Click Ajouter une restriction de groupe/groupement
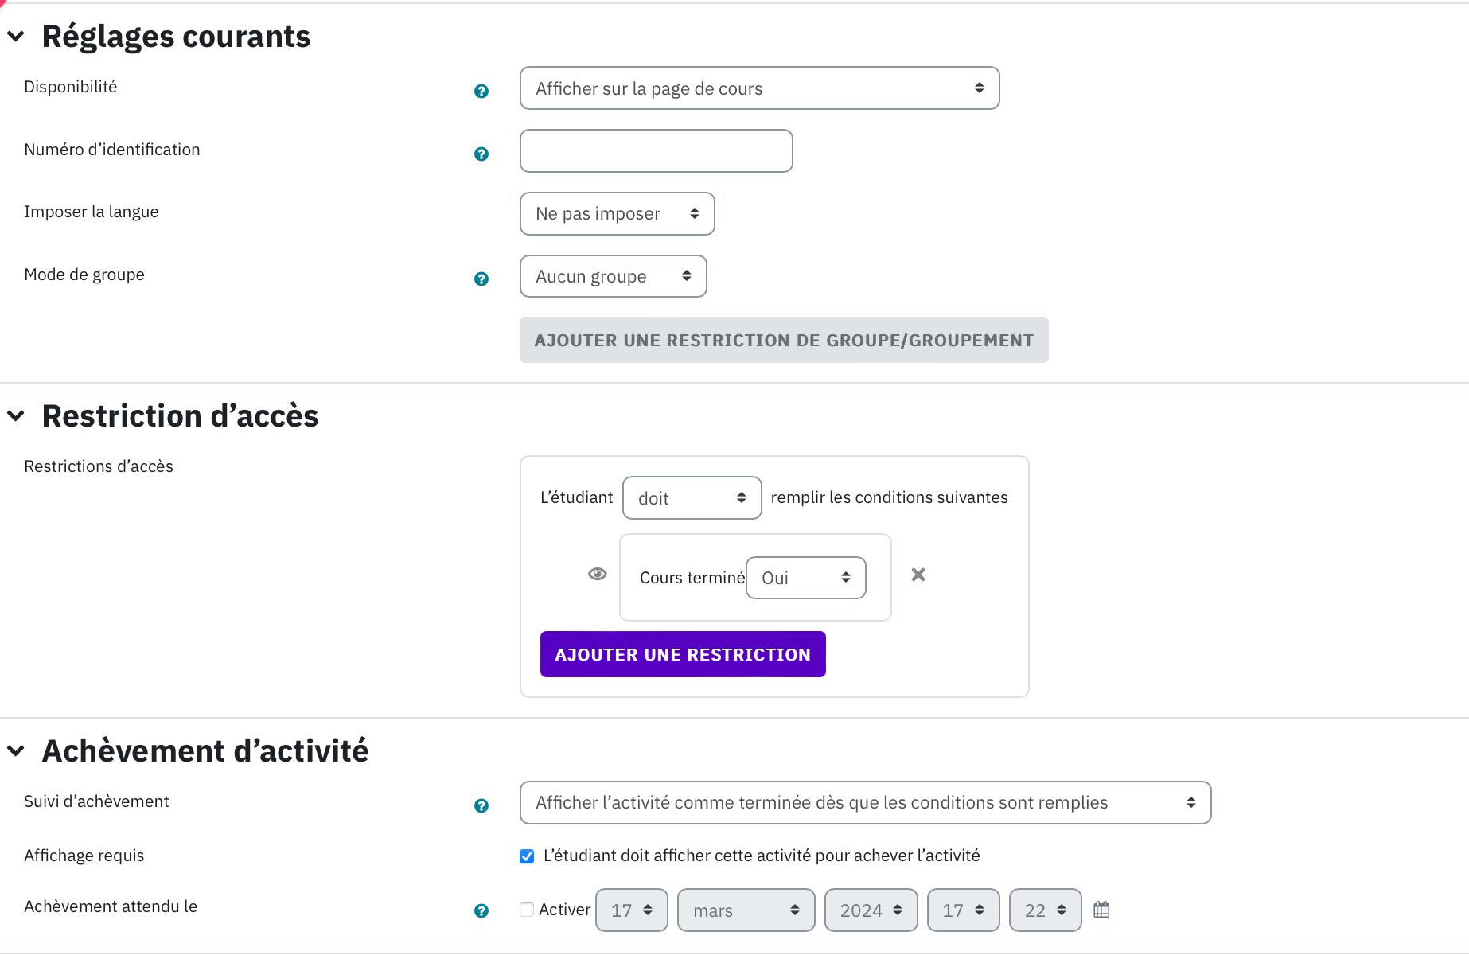Screen dimensions: 1469x955 [x=784, y=341]
